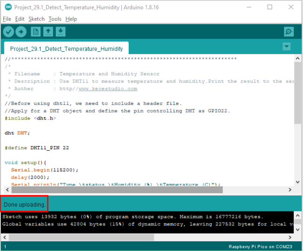Click the 'void setup(){' line
Image resolution: width=303 pixels, height=251 pixels.
[25, 163]
